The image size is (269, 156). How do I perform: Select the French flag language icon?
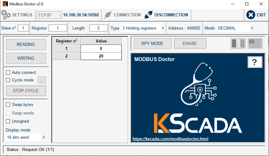[x=238, y=43]
